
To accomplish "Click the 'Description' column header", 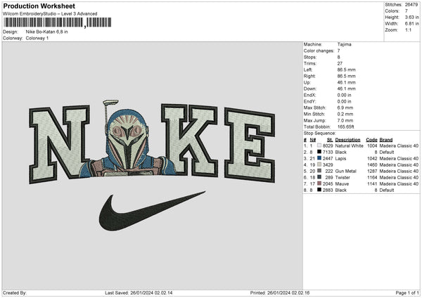I will pyautogui.click(x=347, y=140).
